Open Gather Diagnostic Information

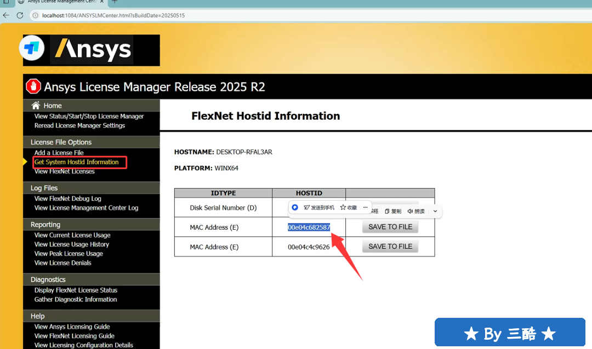[x=76, y=300]
